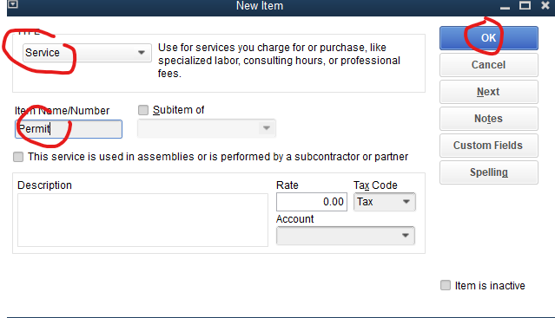Maximize the New Item window
The height and width of the screenshot is (318, 555).
point(525,5)
